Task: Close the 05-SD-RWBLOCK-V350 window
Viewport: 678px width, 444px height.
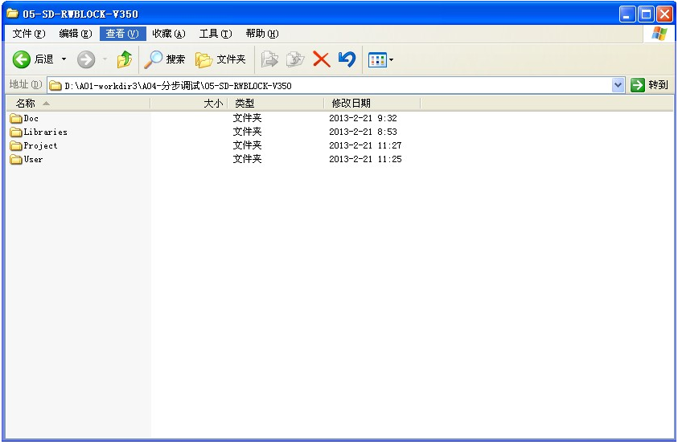Action: point(665,14)
